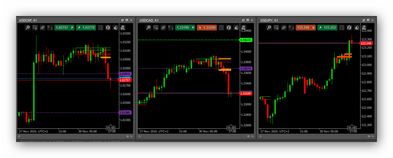Open the f indicators menu in USDCAD chart
393x158 pixels.
[x=229, y=27]
